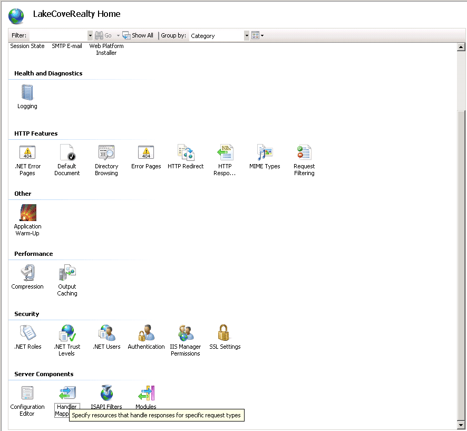This screenshot has height=431, width=467.
Task: Click the Server Components group header
Action: [x=44, y=375]
